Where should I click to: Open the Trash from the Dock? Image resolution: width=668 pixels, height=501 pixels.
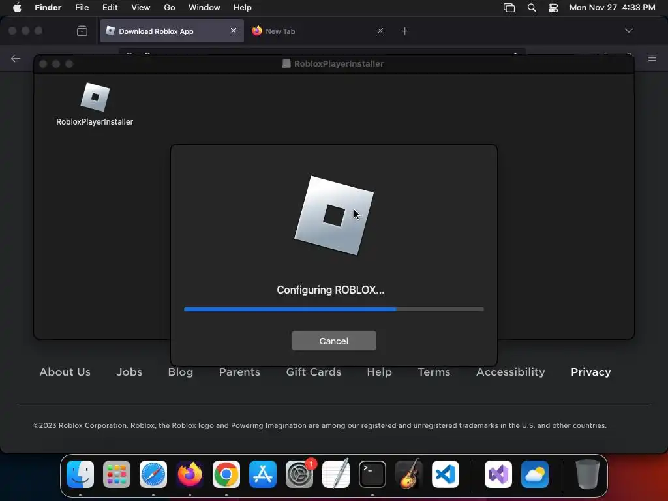[x=588, y=474]
